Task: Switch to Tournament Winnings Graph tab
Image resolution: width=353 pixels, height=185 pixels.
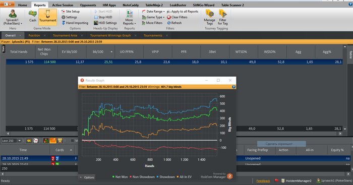Action: coord(110,35)
